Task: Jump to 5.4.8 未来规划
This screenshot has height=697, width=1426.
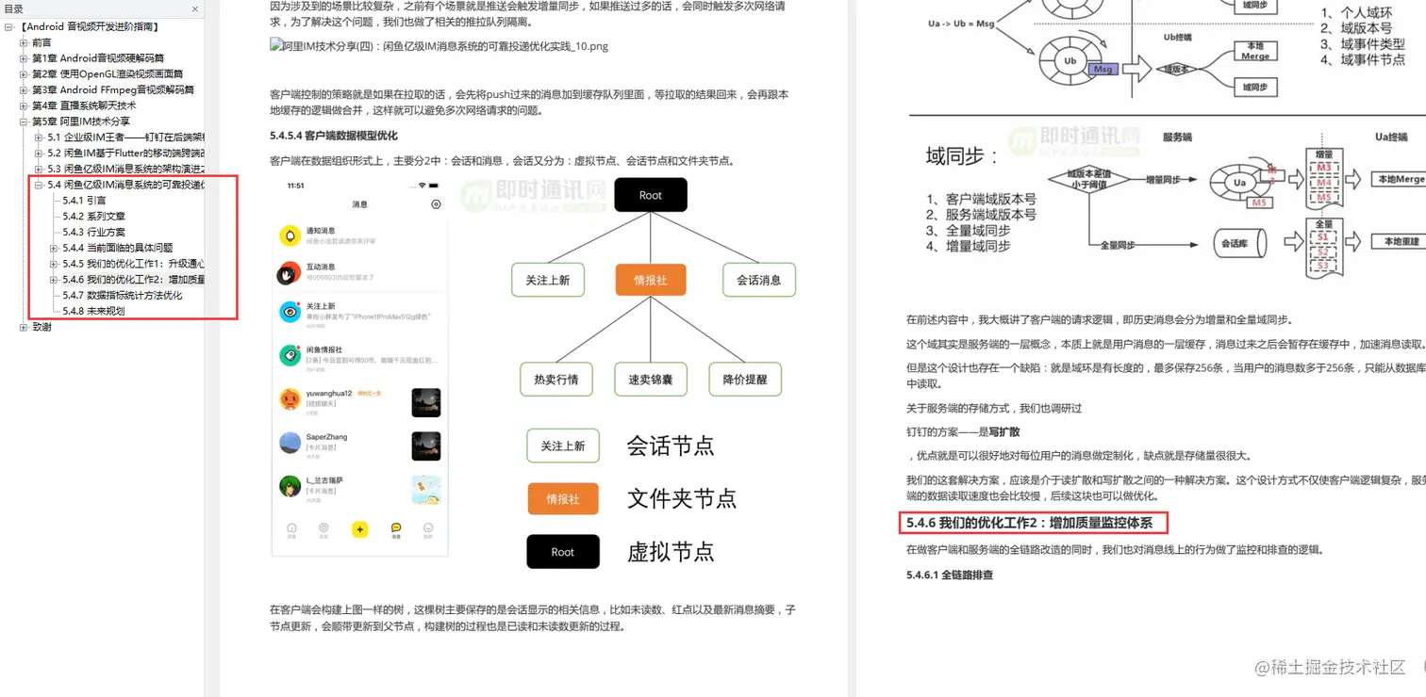Action: pyautogui.click(x=93, y=311)
